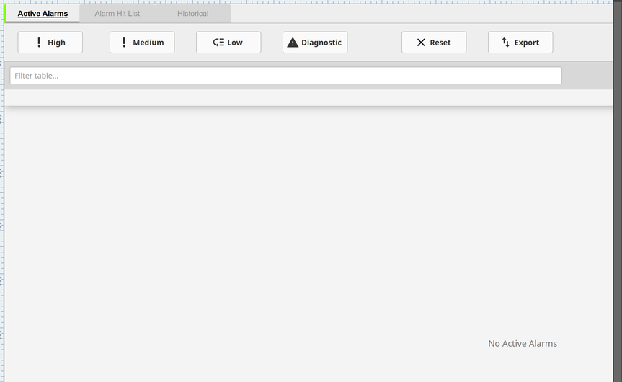
Task: Click the warning triangle icon on Diagnostic
Action: [x=293, y=43]
